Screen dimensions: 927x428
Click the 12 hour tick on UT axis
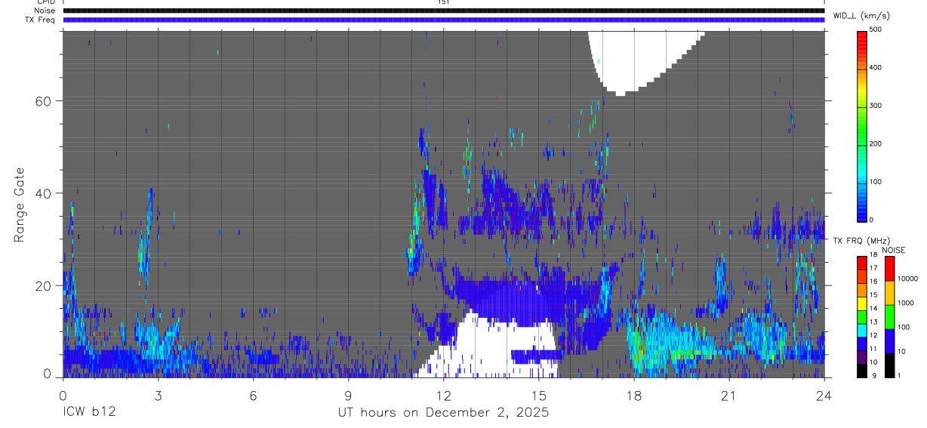coord(443,396)
